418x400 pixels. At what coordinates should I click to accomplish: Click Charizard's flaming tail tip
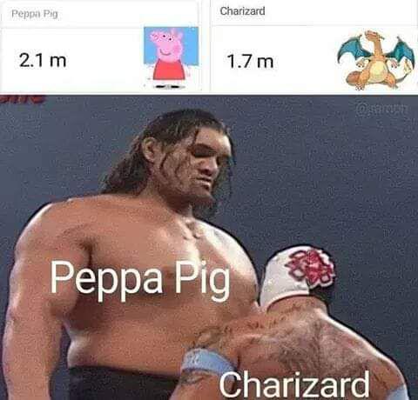click(x=409, y=65)
